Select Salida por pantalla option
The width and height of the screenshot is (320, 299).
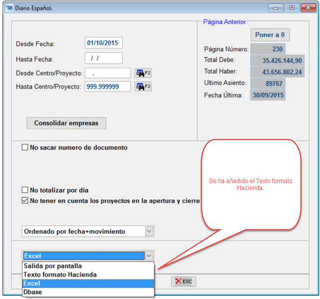[x=53, y=266]
